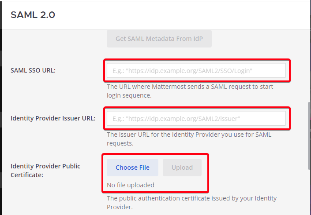Click the SAML SSO URL help description
The height and width of the screenshot is (215, 311).
click(190, 91)
